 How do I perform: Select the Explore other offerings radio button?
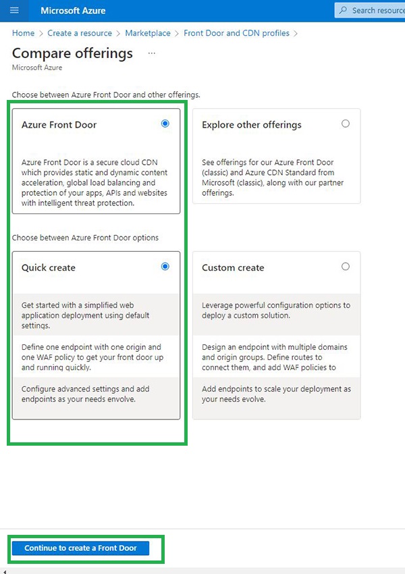click(346, 124)
